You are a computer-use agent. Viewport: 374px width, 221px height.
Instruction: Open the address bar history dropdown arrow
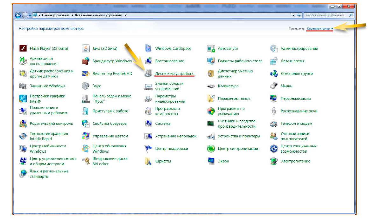point(293,15)
